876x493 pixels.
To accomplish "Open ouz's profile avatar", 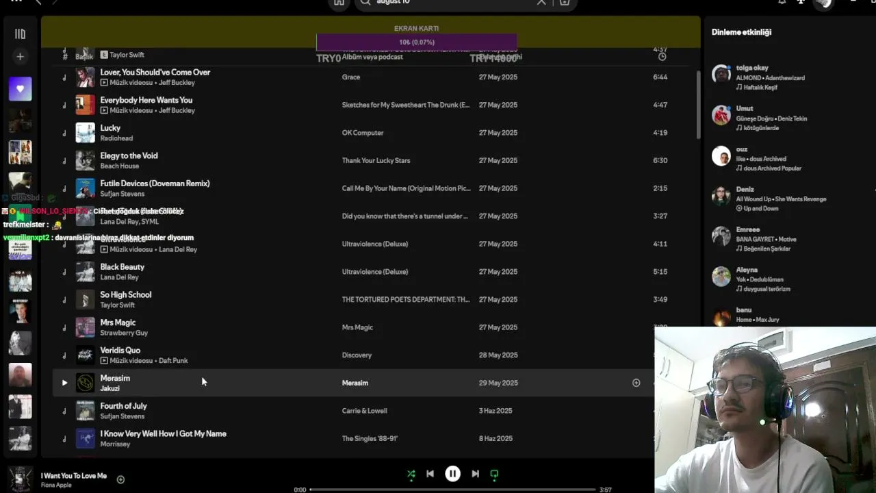I will point(721,156).
